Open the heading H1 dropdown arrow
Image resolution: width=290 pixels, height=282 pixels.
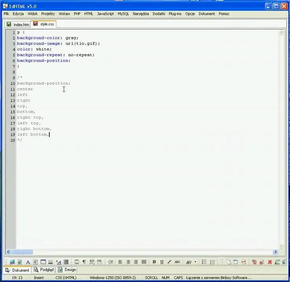(195, 262)
